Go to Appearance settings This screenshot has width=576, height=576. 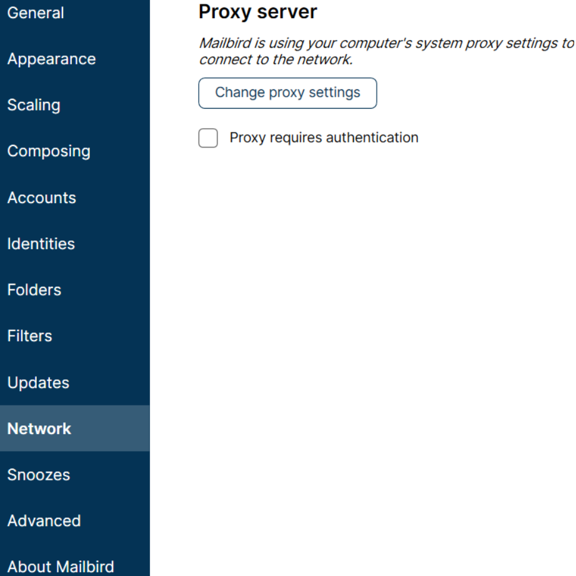point(74,59)
